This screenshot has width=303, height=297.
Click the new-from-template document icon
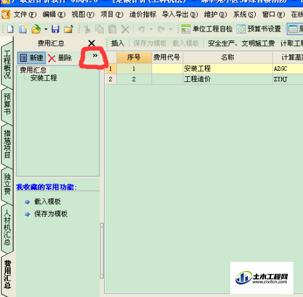coord(23,29)
